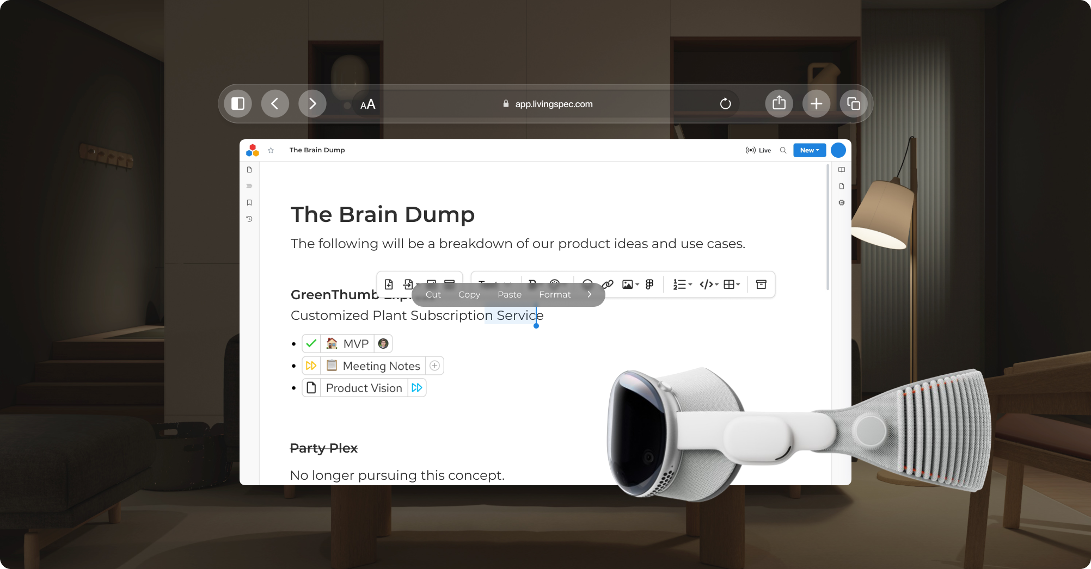Toggle the green check status on MVP
Viewport: 1091px width, 569px height.
coord(311,344)
